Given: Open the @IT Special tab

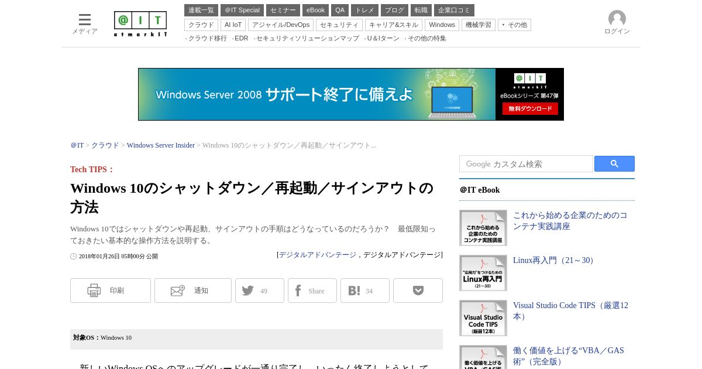Looking at the screenshot, I should (x=242, y=10).
